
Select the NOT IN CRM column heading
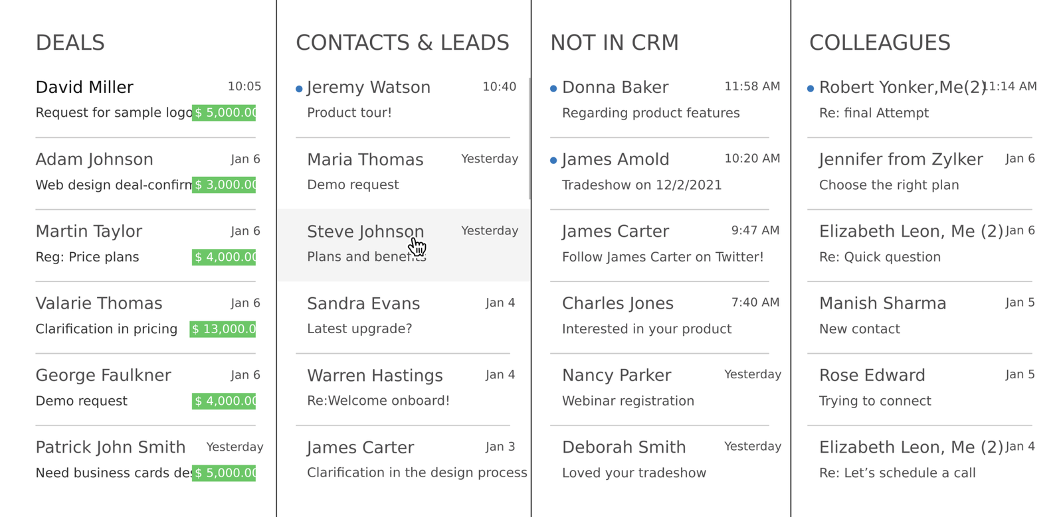[x=615, y=42]
